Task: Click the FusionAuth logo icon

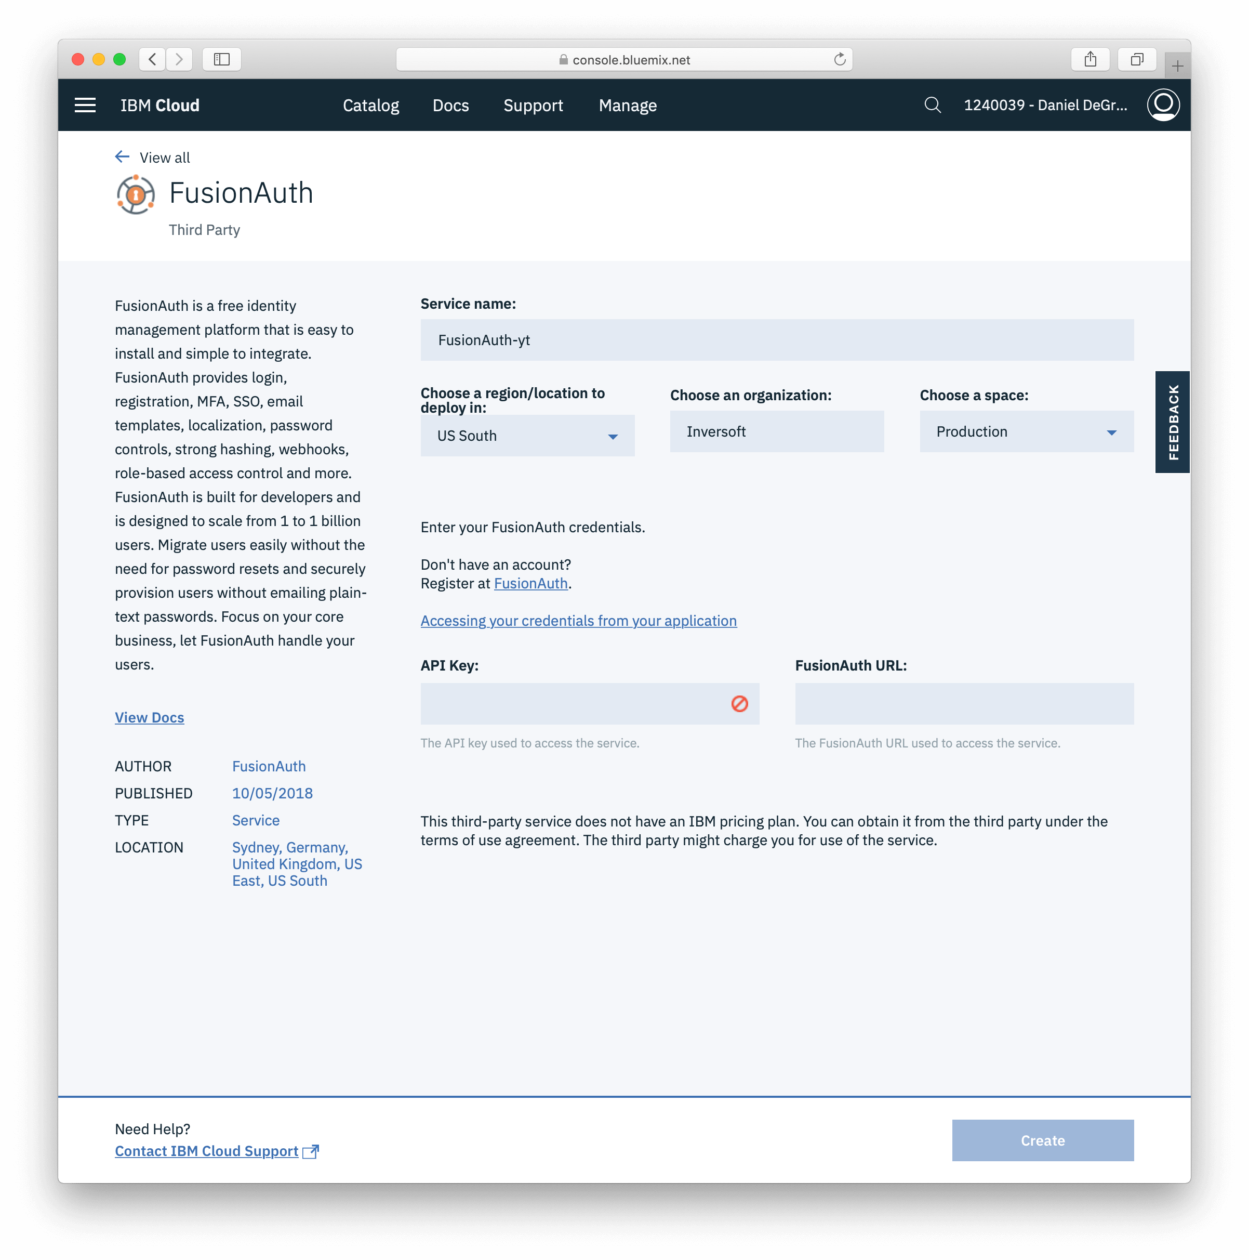Action: [x=136, y=194]
